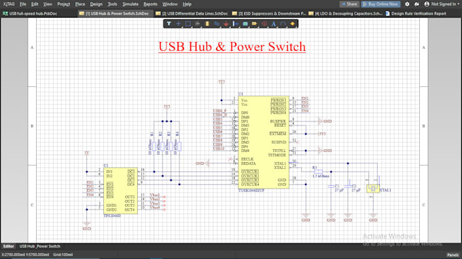The height and width of the screenshot is (259, 462).
Task: Open the Design menu
Action: (96, 4)
